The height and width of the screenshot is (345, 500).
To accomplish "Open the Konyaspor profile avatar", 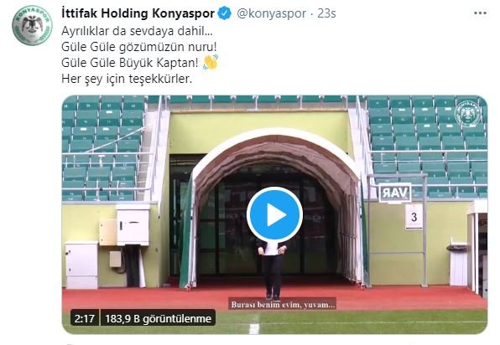I will pos(32,25).
